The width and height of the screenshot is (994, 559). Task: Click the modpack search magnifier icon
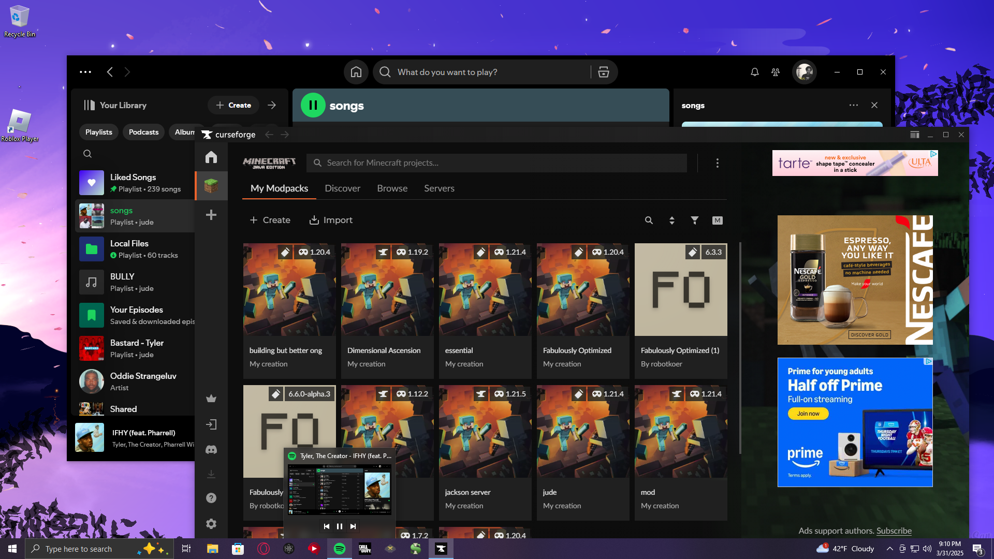click(x=649, y=220)
